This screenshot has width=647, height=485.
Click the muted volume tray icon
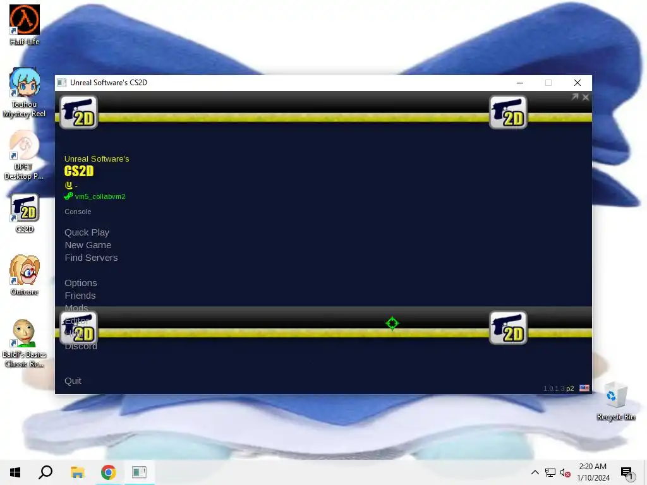tap(565, 472)
